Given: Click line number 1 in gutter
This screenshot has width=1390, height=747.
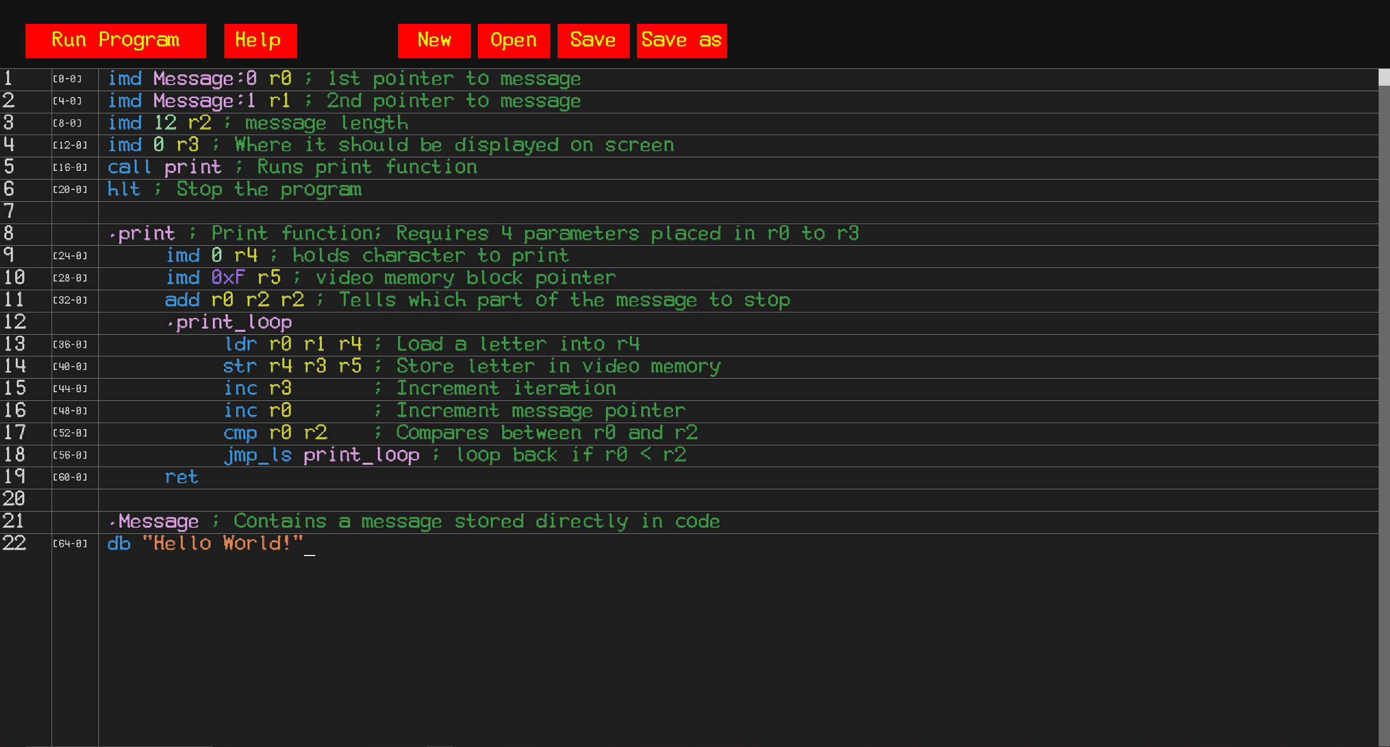Looking at the screenshot, I should click(x=9, y=79).
